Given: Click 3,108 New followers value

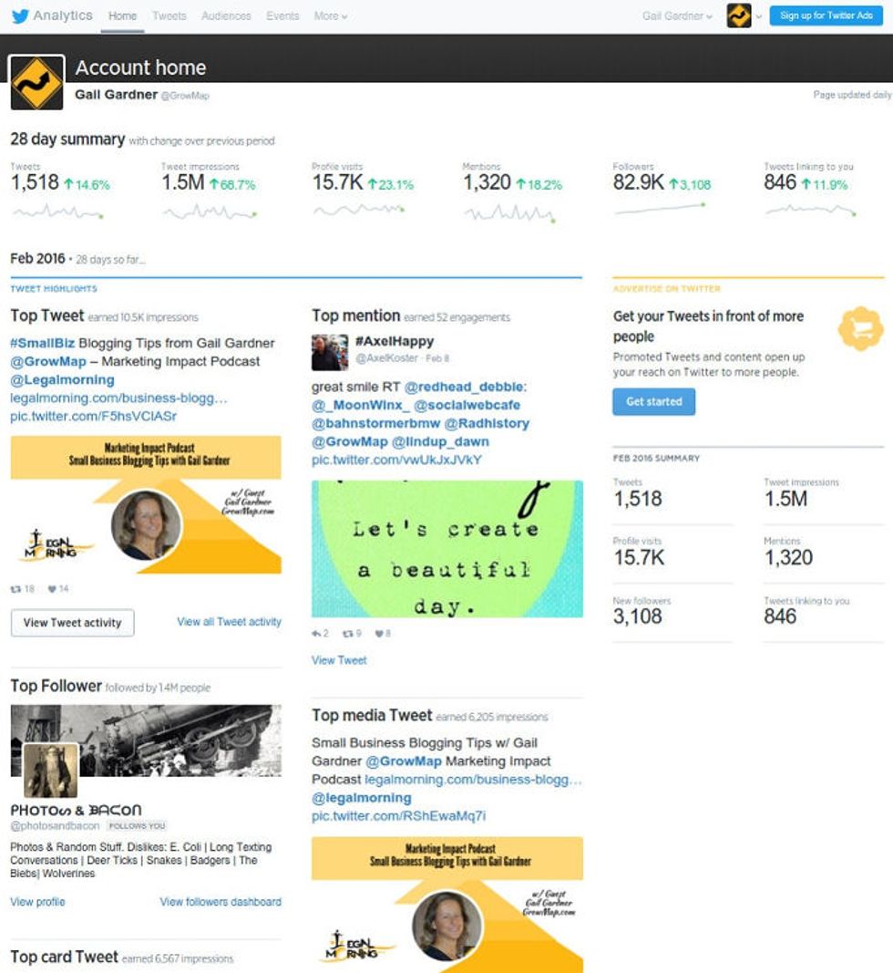Looking at the screenshot, I should point(638,616).
